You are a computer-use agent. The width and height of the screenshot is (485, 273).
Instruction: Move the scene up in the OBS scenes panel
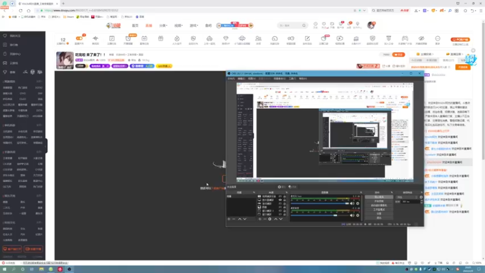239,219
